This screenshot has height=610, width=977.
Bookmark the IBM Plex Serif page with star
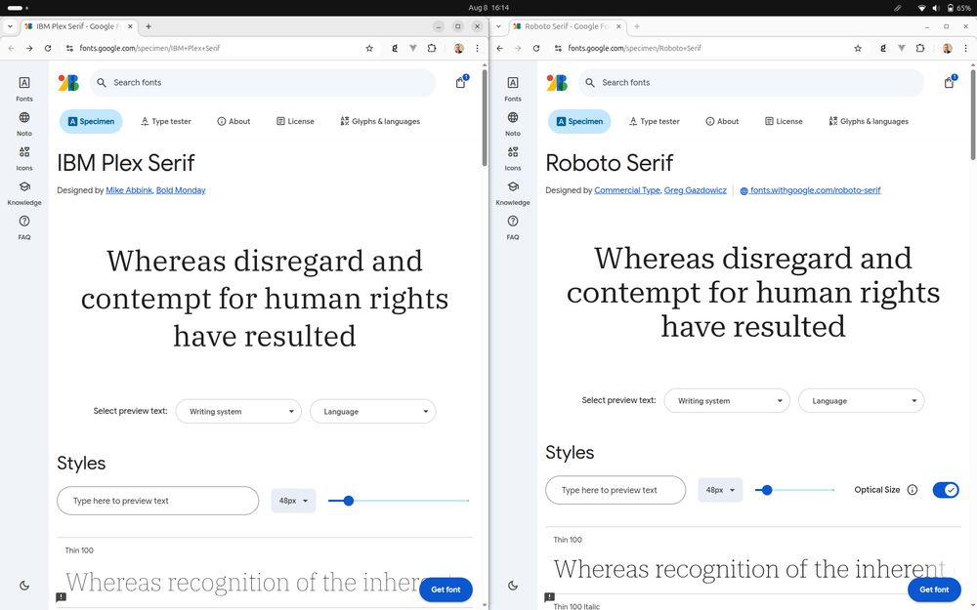pyautogui.click(x=369, y=48)
